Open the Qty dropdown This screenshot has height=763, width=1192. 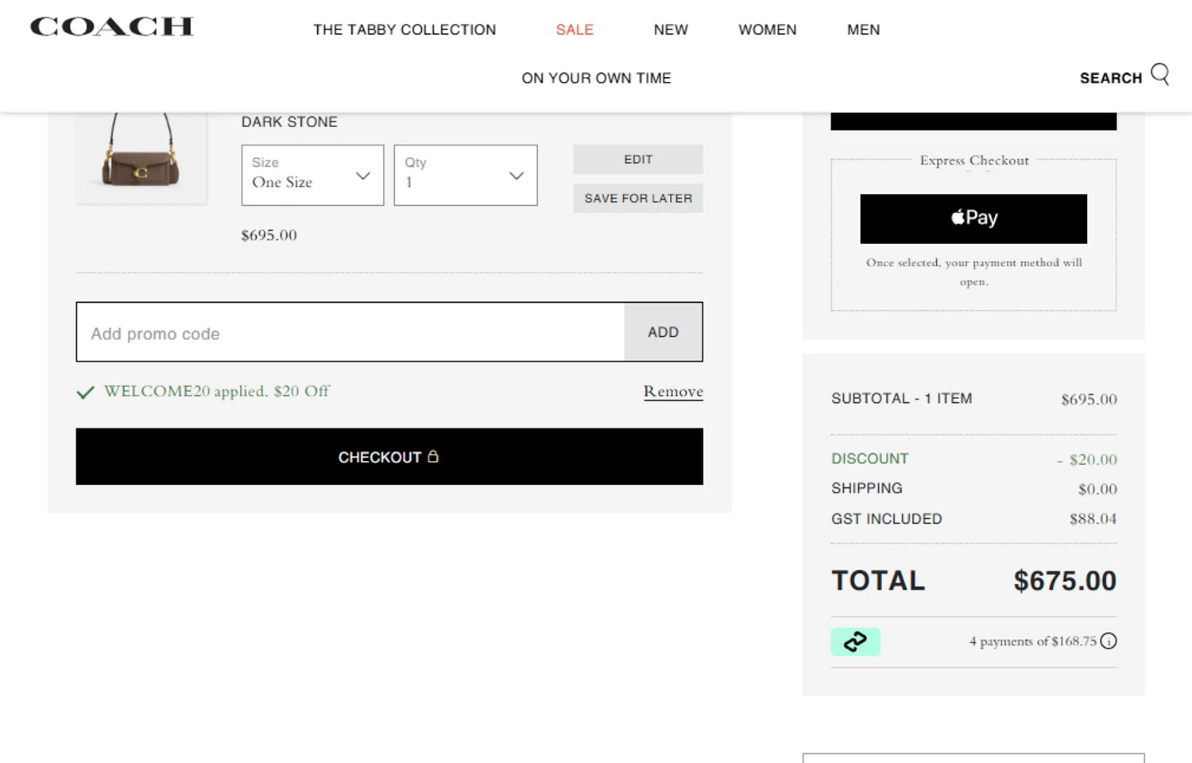[465, 175]
